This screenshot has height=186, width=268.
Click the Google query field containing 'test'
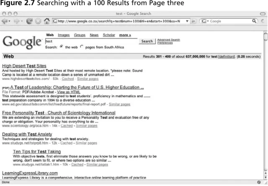tap(91, 41)
